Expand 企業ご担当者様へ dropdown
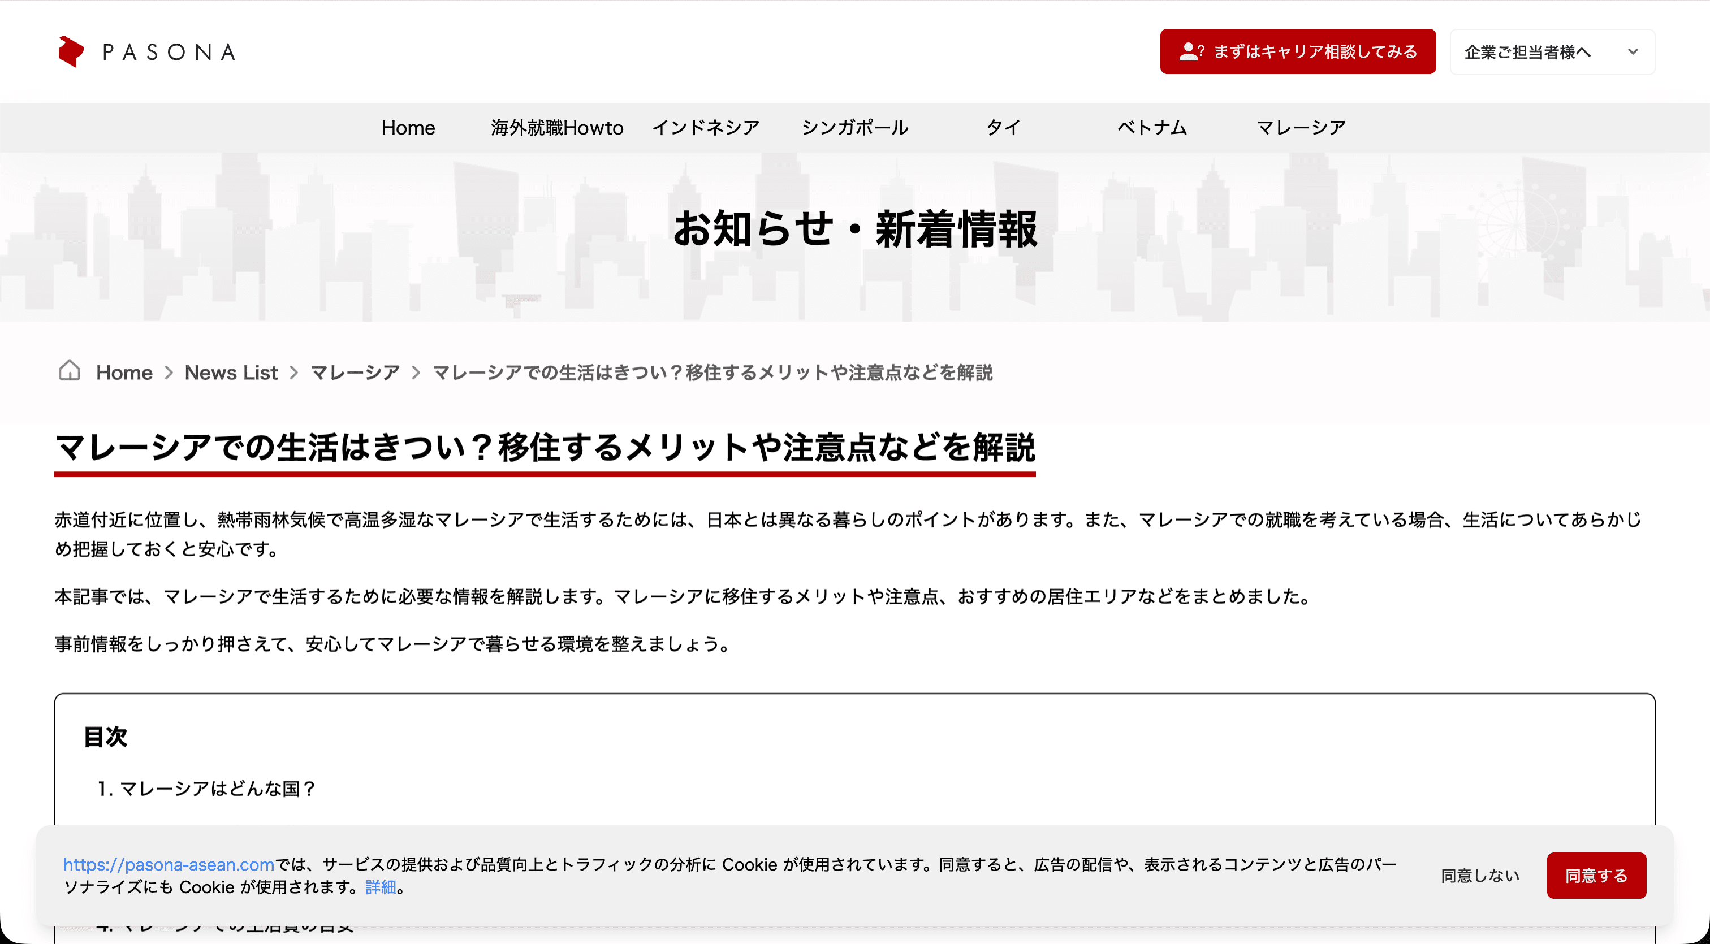1710x944 pixels. point(1552,52)
